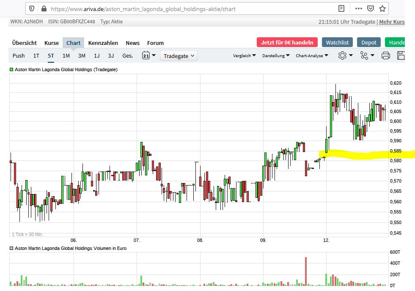
Task: Expand the Tradegate exchange dropdown
Action: 179,56
